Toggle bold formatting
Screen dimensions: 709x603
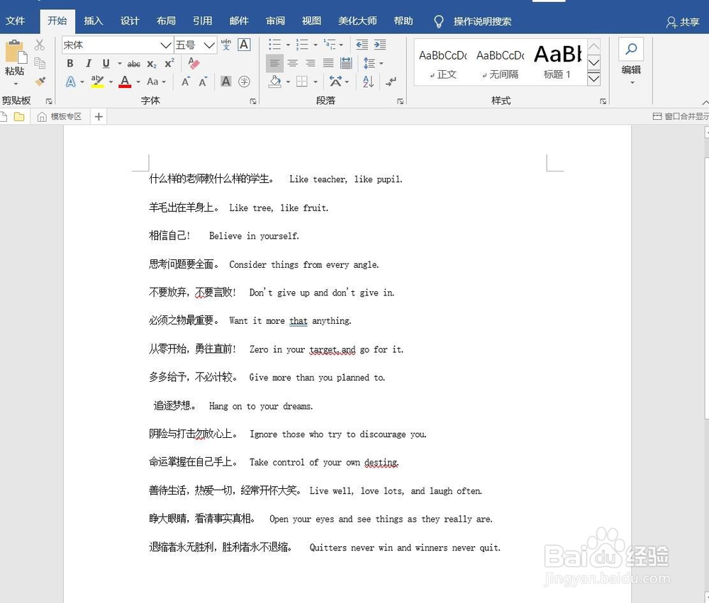(70, 63)
